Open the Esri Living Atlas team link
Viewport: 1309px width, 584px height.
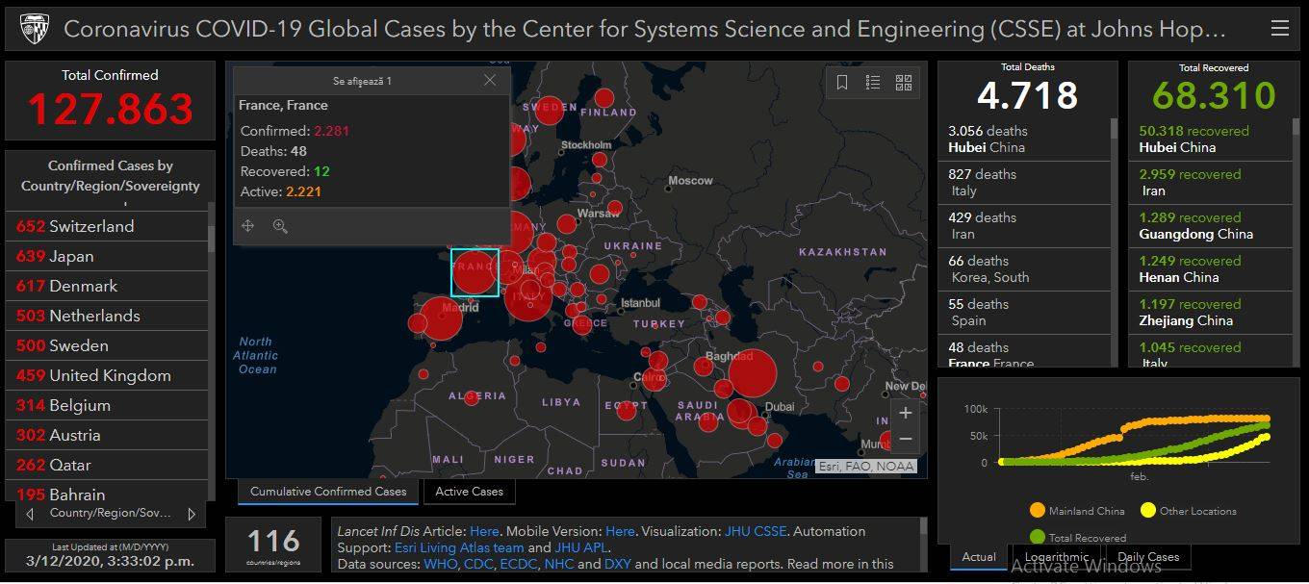click(x=459, y=547)
